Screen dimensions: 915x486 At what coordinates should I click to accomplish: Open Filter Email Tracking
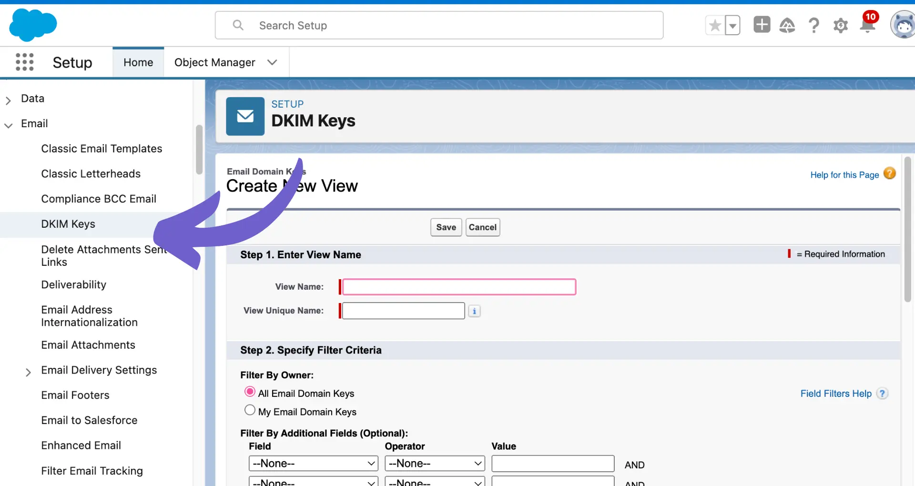click(92, 471)
